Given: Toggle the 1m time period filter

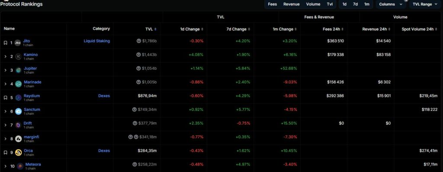Looking at the screenshot, I should (x=366, y=4).
